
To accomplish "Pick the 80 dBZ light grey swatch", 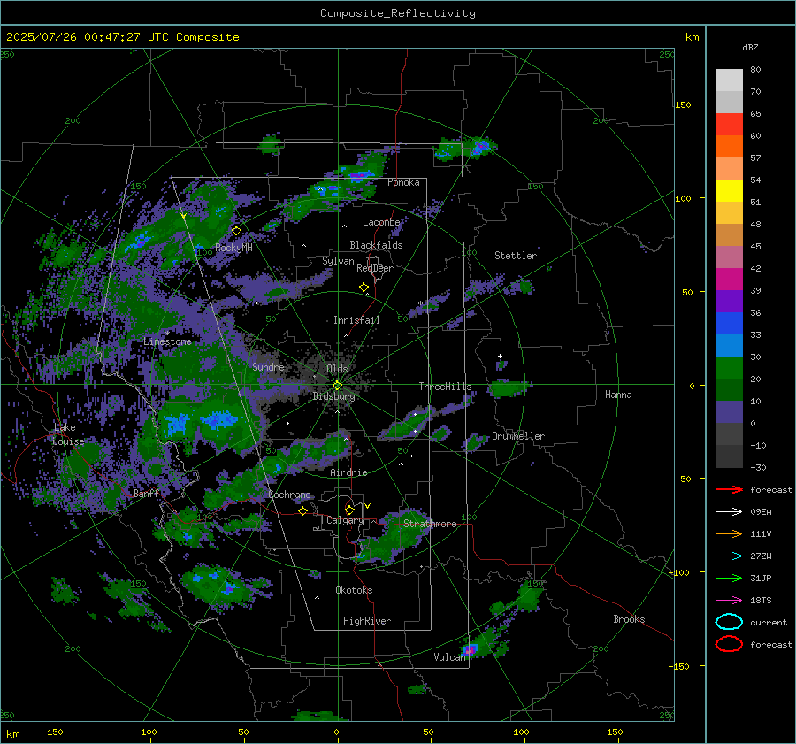I will [729, 81].
